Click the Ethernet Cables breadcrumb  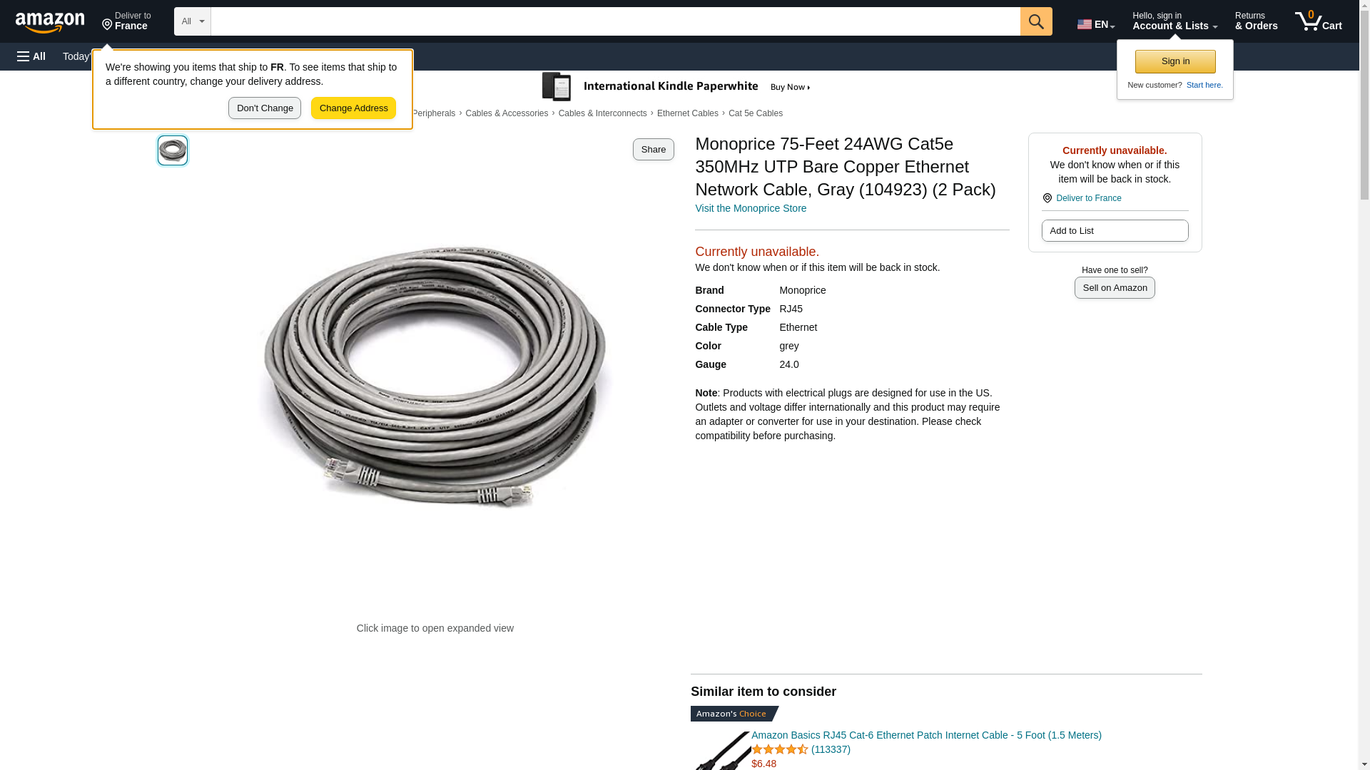click(687, 113)
